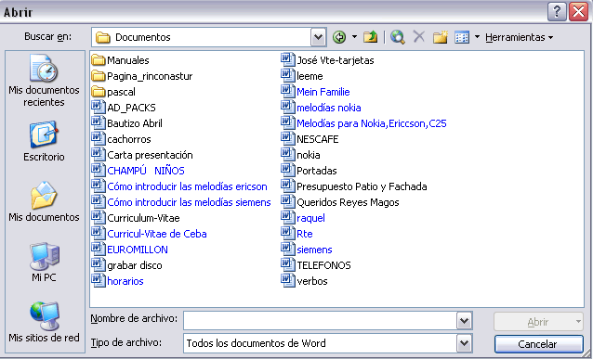Open the Back button history arrow
Viewport: 593px width, 359px height.
coord(354,37)
